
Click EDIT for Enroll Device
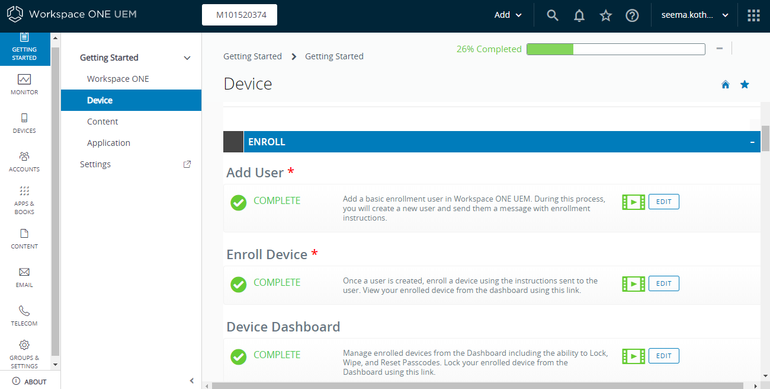tap(664, 283)
